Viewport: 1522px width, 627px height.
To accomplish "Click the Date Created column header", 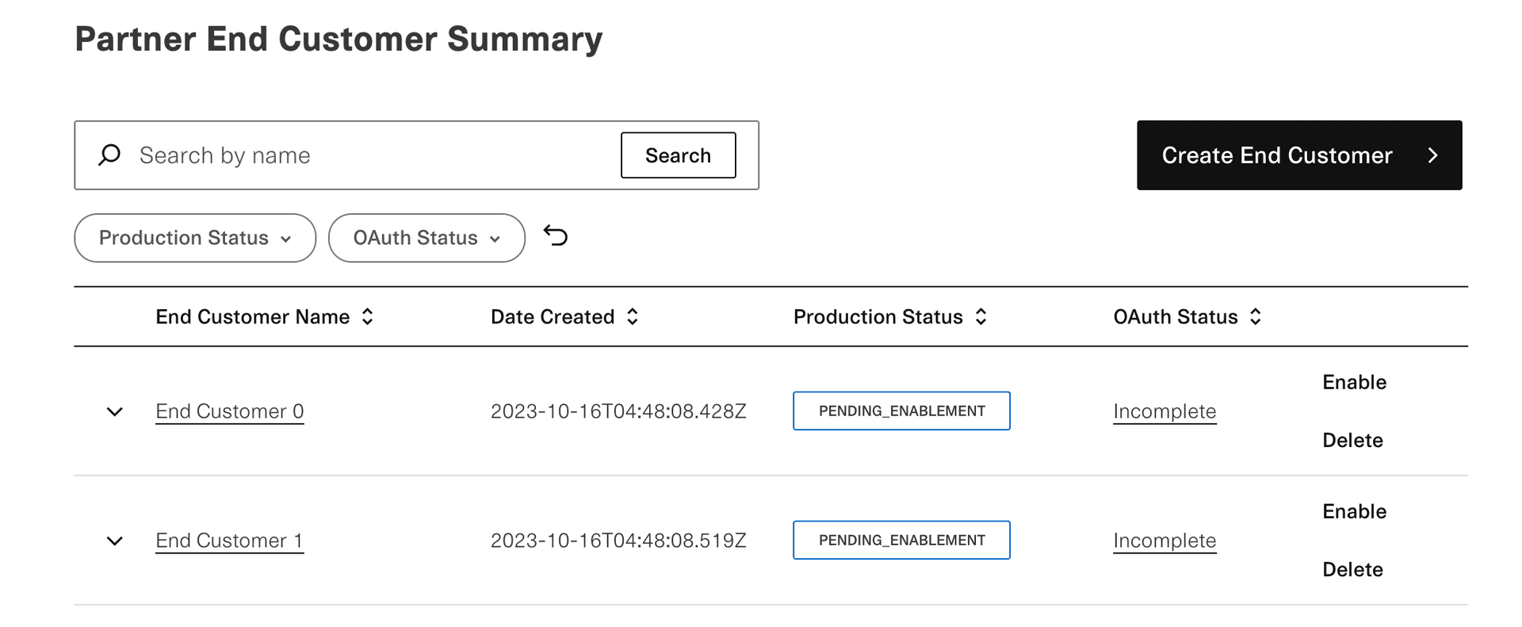I will [553, 317].
